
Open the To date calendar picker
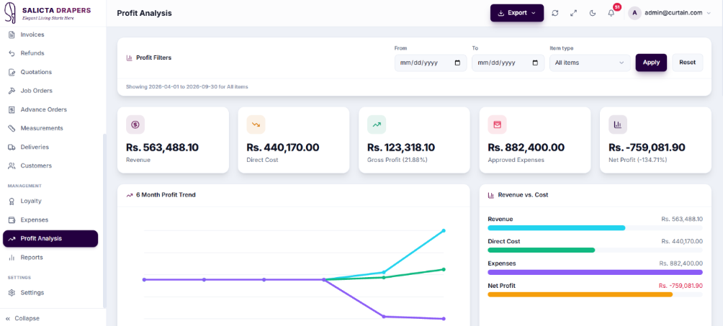click(x=535, y=63)
